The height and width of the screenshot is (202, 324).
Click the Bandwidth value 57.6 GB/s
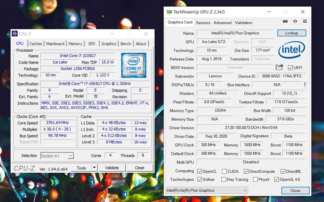coord(286,119)
